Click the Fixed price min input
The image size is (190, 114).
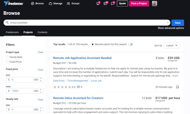coord(25,80)
